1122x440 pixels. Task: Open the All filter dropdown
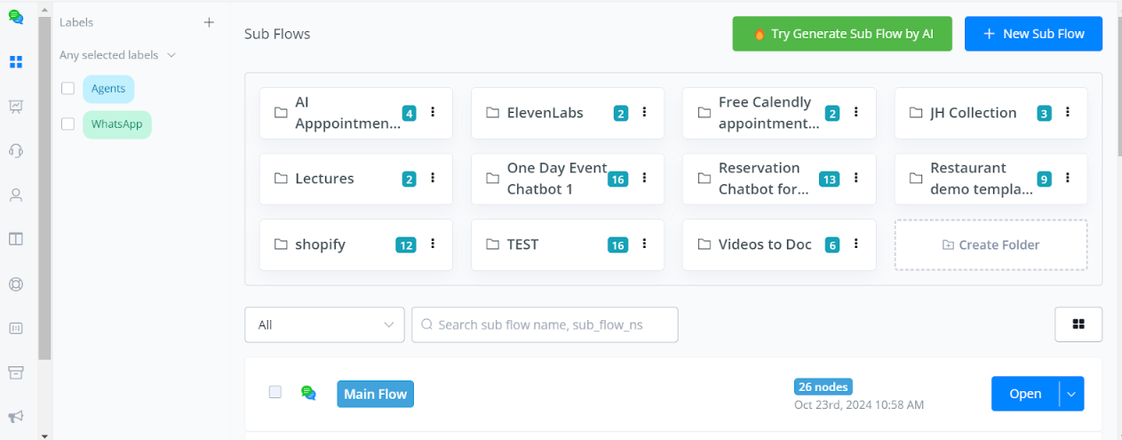(324, 324)
